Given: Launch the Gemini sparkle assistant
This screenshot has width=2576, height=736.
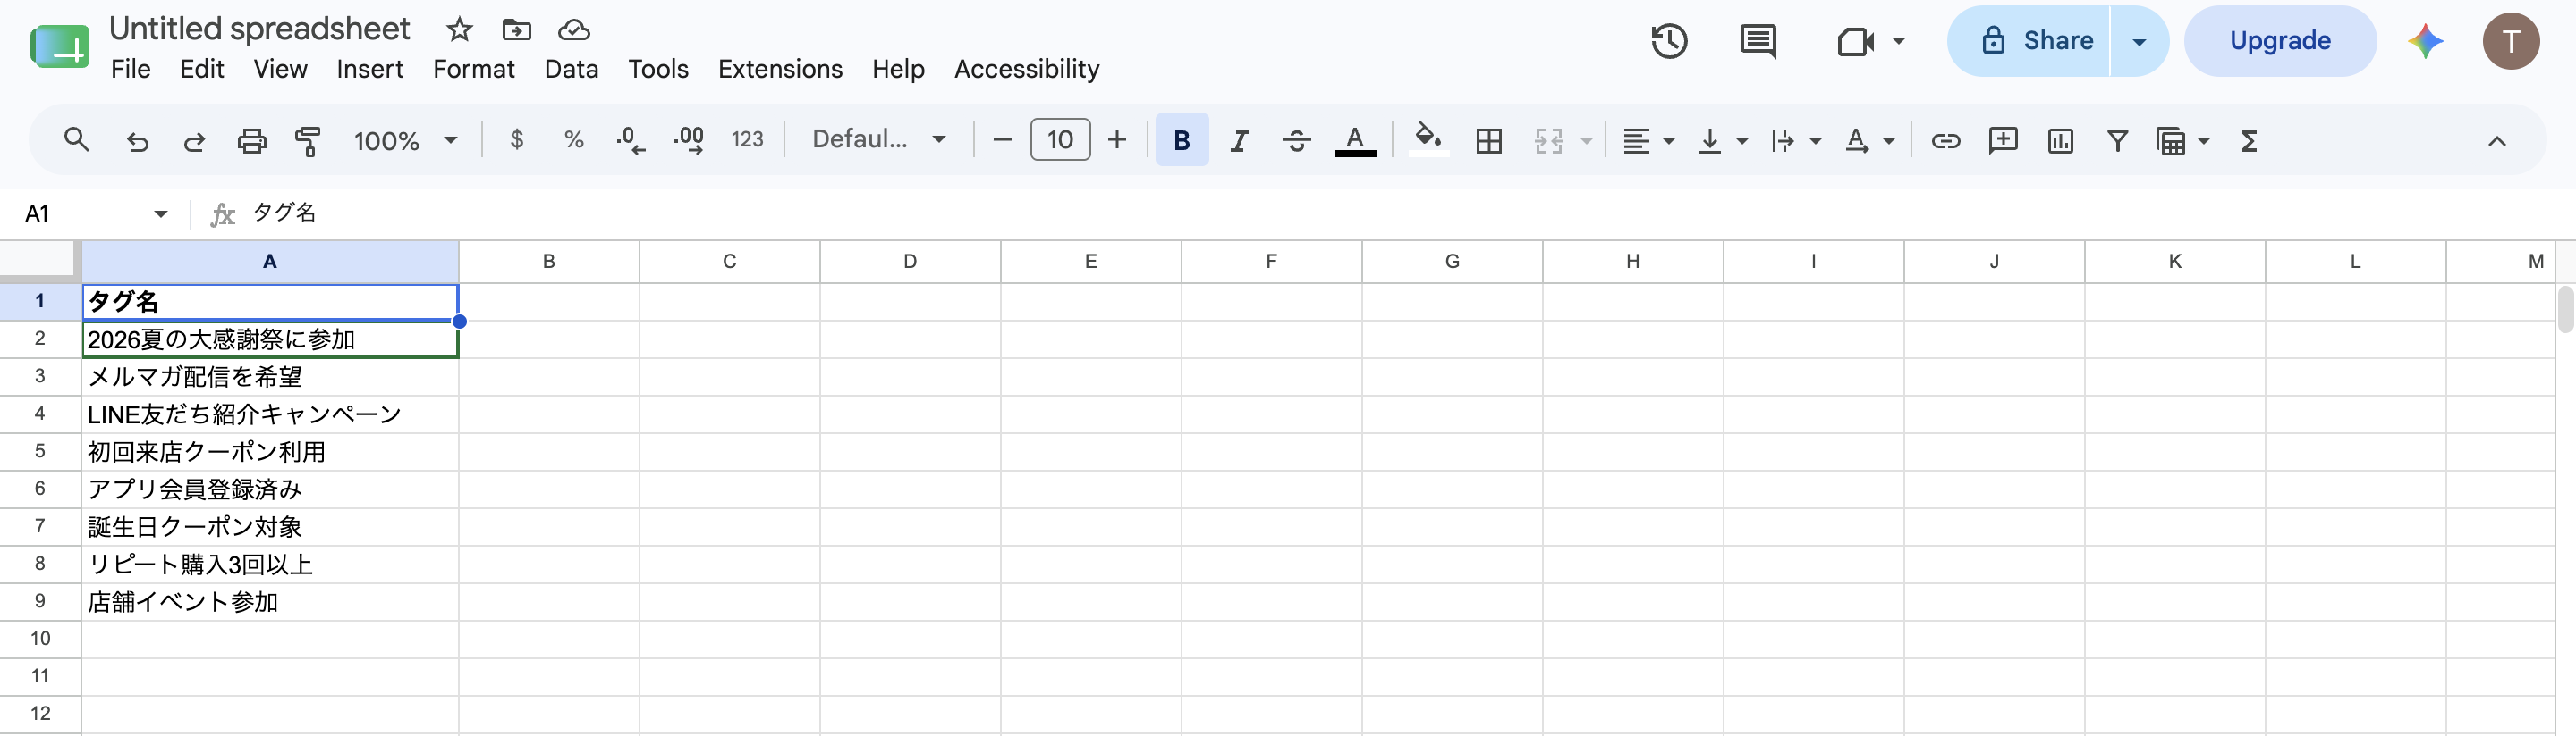Looking at the screenshot, I should click(x=2425, y=41).
